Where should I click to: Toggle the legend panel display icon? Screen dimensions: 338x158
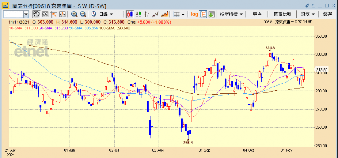tap(202, 14)
